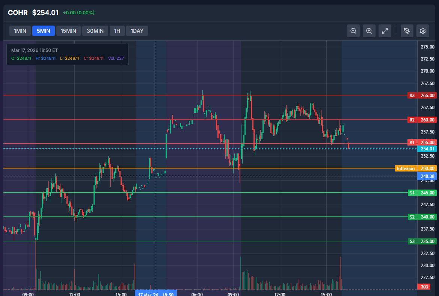439x296 pixels.
Task: Open chart settings gear
Action: click(x=423, y=31)
